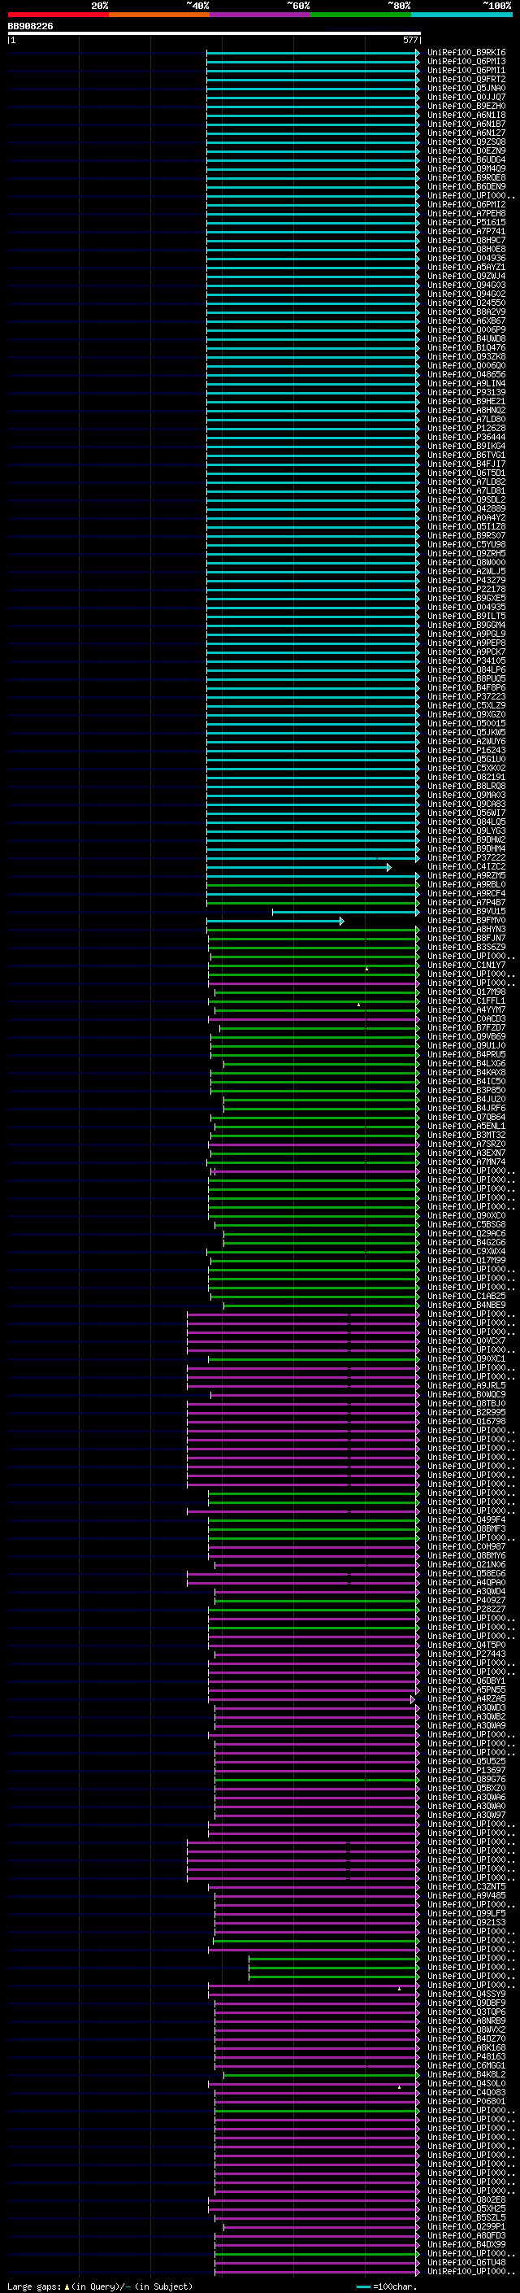Open the UniRef100_Q6PMI3 hit label
This screenshot has width=520, height=2293.
point(466,62)
